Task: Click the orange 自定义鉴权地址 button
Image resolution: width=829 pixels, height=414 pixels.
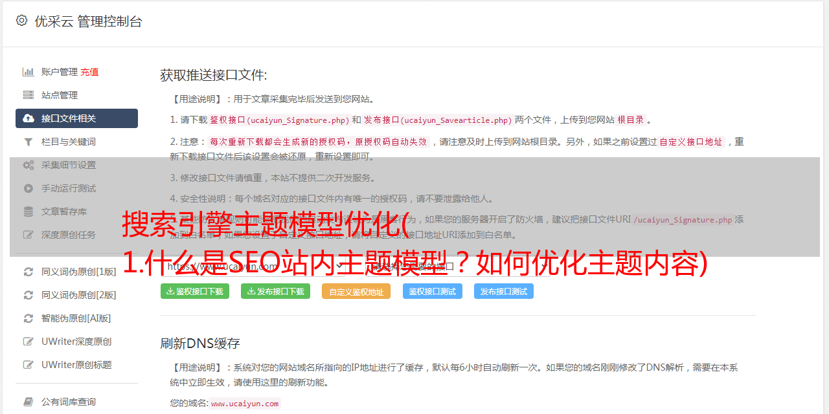Action: (x=356, y=291)
